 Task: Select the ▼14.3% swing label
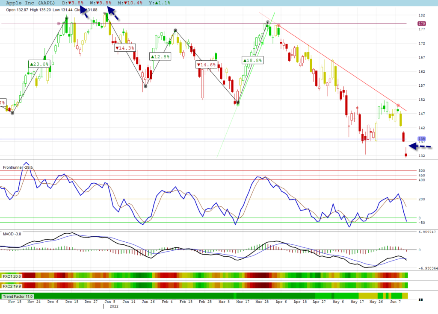(125, 48)
